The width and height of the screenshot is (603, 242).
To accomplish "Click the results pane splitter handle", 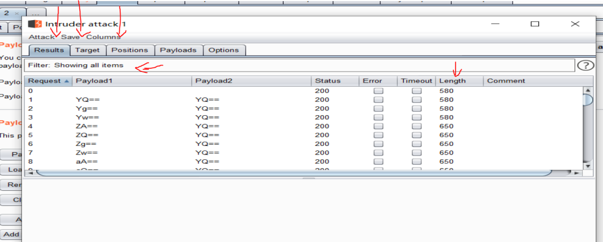I will coord(308,178).
